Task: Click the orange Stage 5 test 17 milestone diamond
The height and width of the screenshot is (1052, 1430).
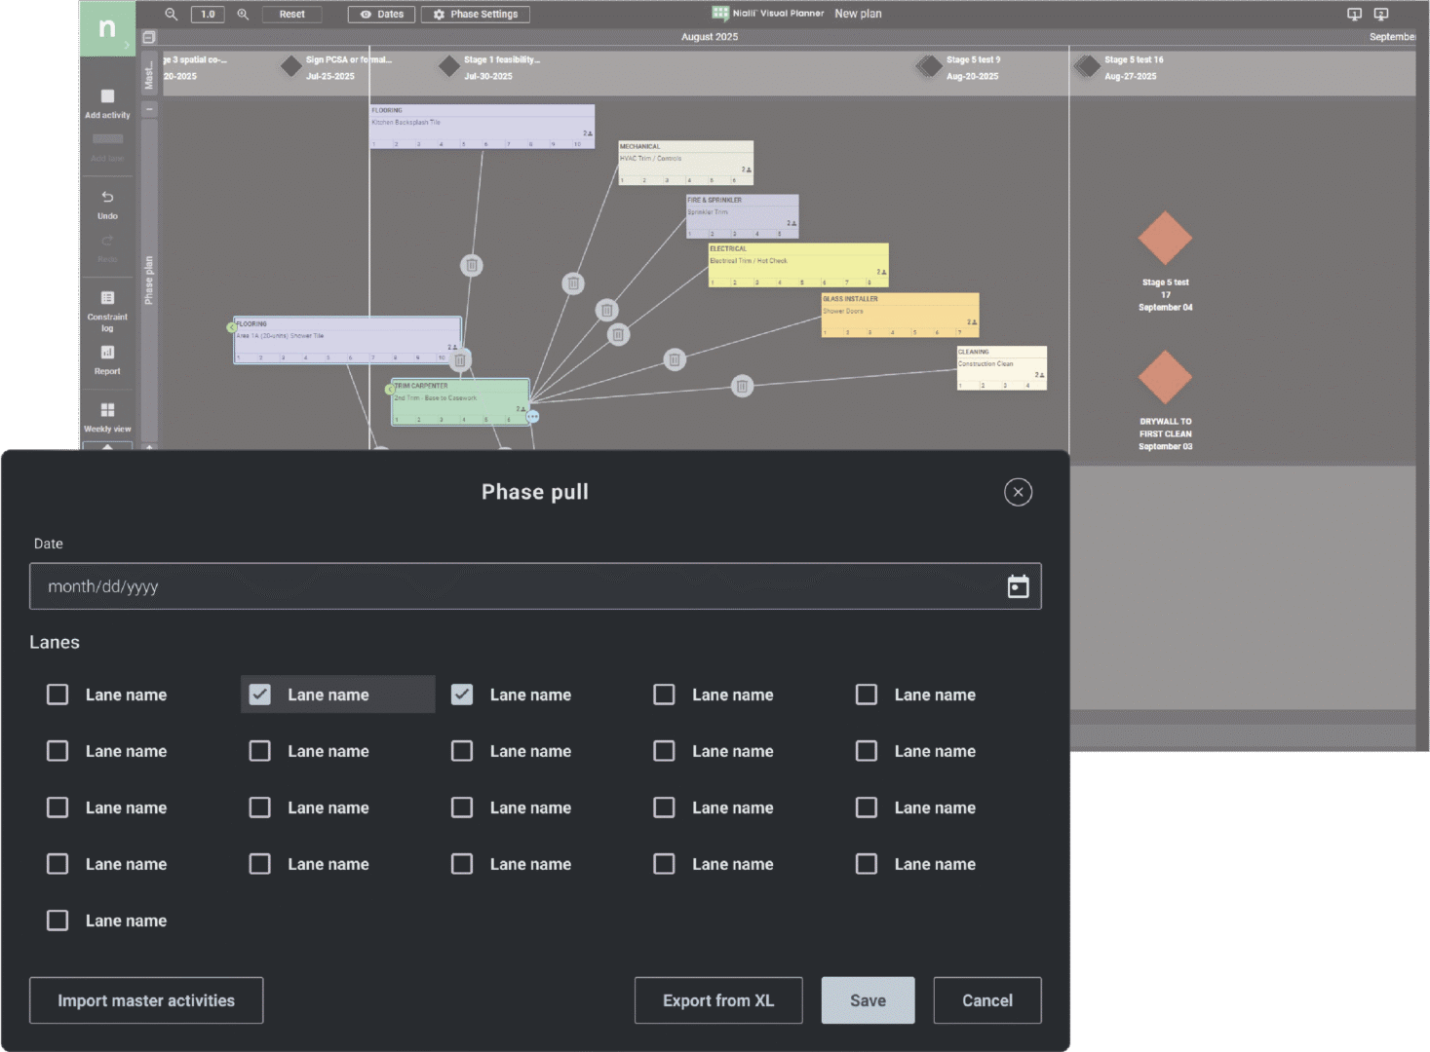Action: pyautogui.click(x=1165, y=238)
